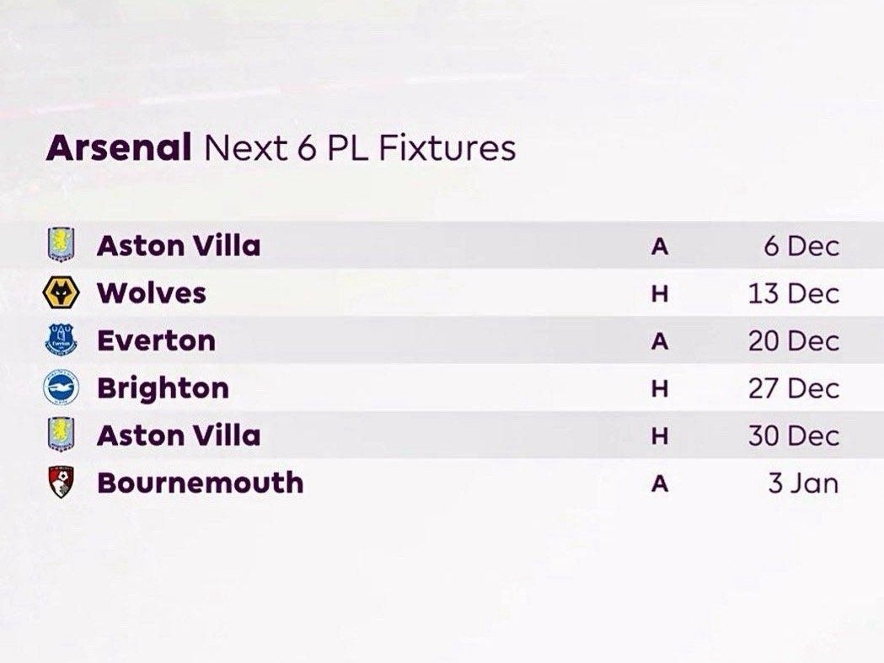This screenshot has height=663, width=884.
Task: Select the 3 Jan date
Action: [803, 484]
